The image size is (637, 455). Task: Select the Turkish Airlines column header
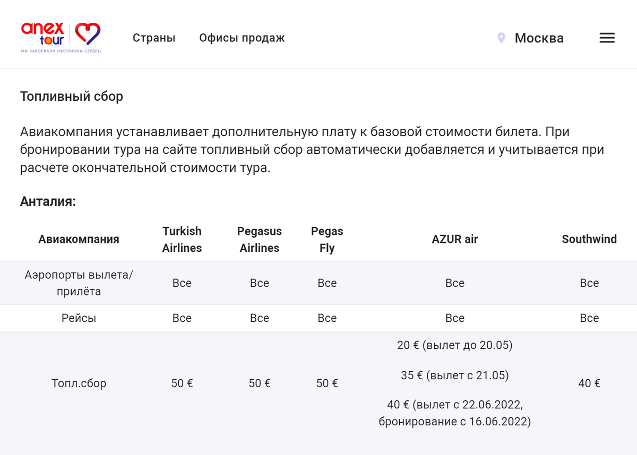coord(182,239)
